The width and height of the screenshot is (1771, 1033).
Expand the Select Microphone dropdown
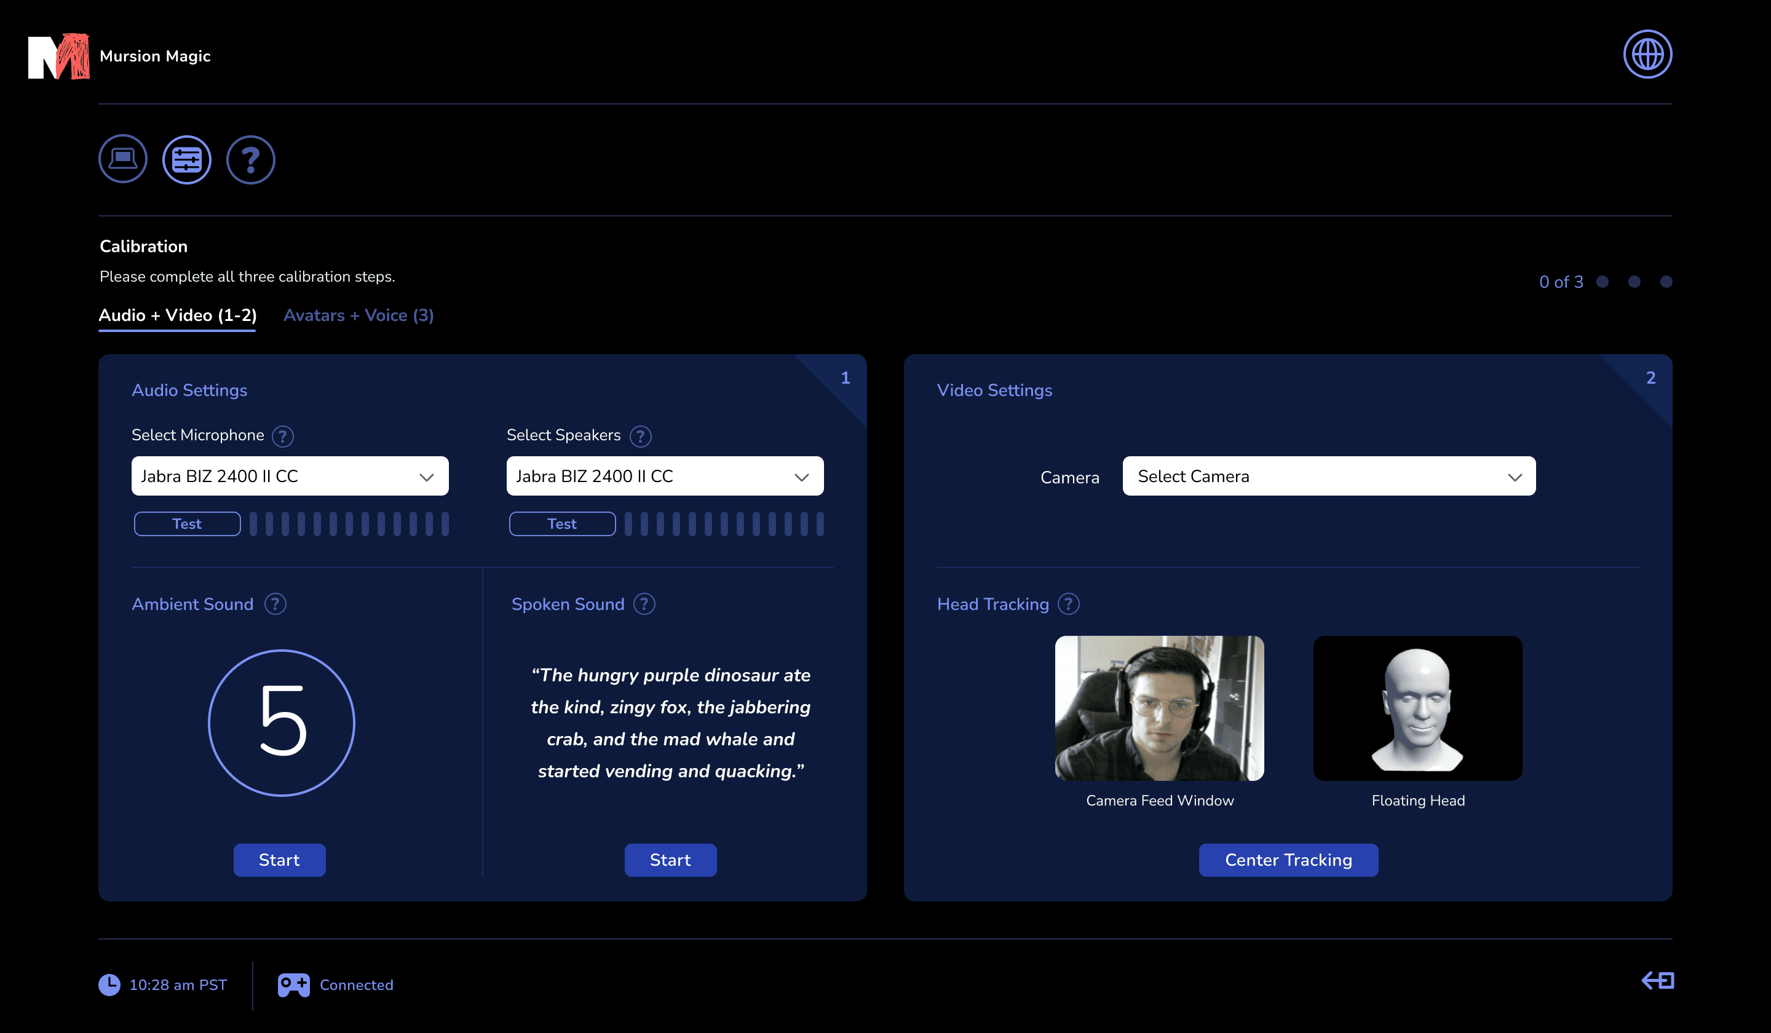click(x=290, y=476)
